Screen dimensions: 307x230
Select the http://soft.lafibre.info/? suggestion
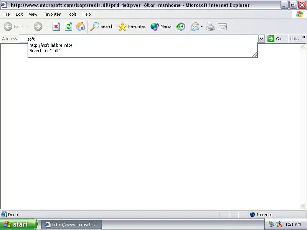(142, 45)
